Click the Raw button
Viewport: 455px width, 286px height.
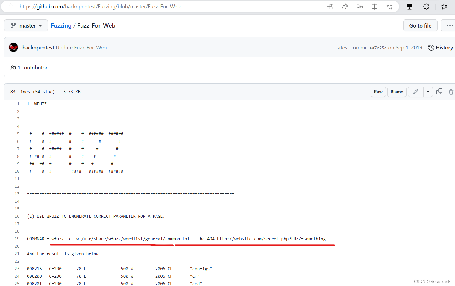(378, 92)
